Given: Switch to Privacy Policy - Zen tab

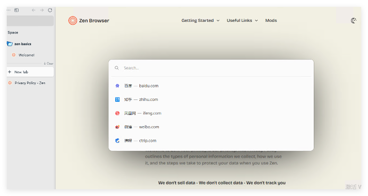Looking at the screenshot, I should point(31,83).
